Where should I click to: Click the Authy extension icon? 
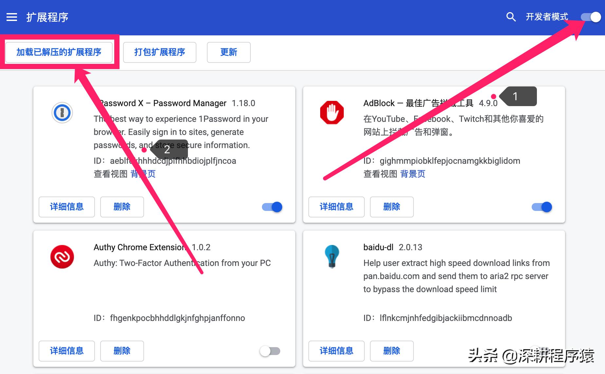62,257
